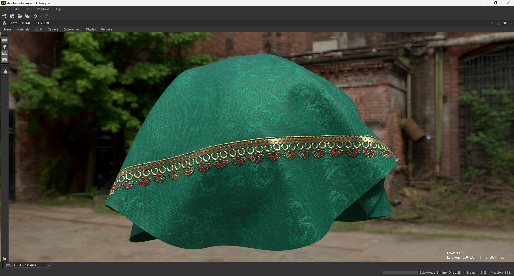This screenshot has width=514, height=276.
Task: Click the status bar progress bar
Action: pyautogui.click(x=400, y=273)
